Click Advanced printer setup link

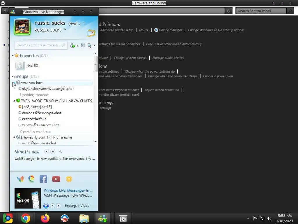point(117,30)
